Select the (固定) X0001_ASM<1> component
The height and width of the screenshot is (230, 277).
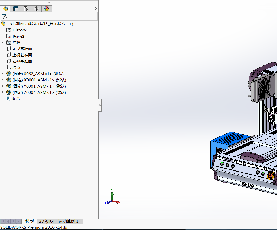(39, 80)
